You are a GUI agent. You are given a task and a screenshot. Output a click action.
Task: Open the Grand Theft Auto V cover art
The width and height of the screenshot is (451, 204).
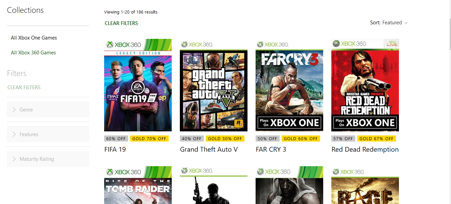click(214, 85)
